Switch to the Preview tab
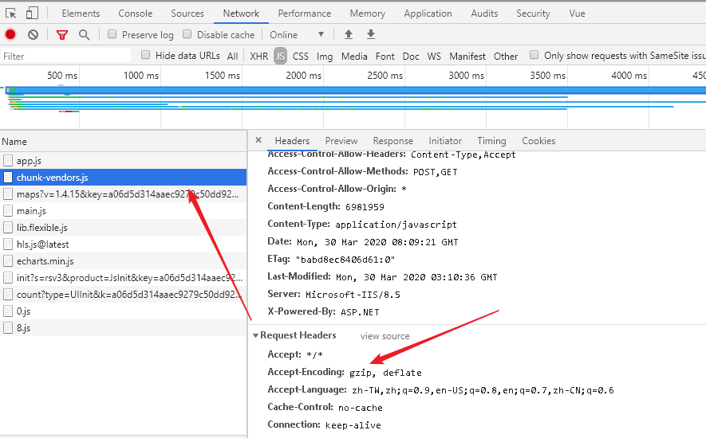 click(341, 141)
